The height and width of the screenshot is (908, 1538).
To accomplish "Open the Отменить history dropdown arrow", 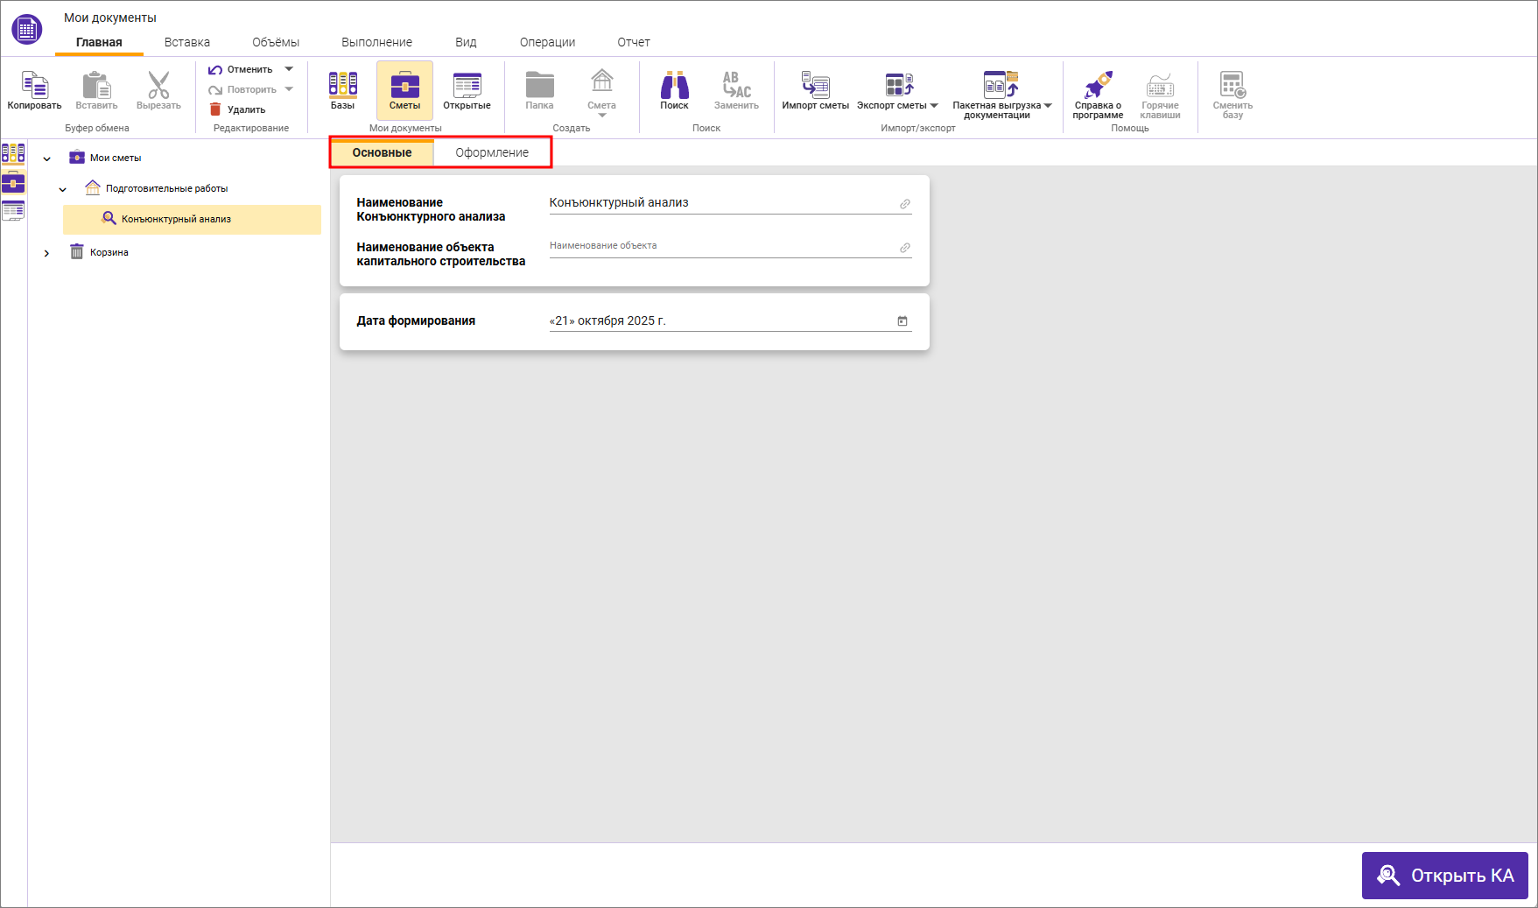I will (289, 69).
